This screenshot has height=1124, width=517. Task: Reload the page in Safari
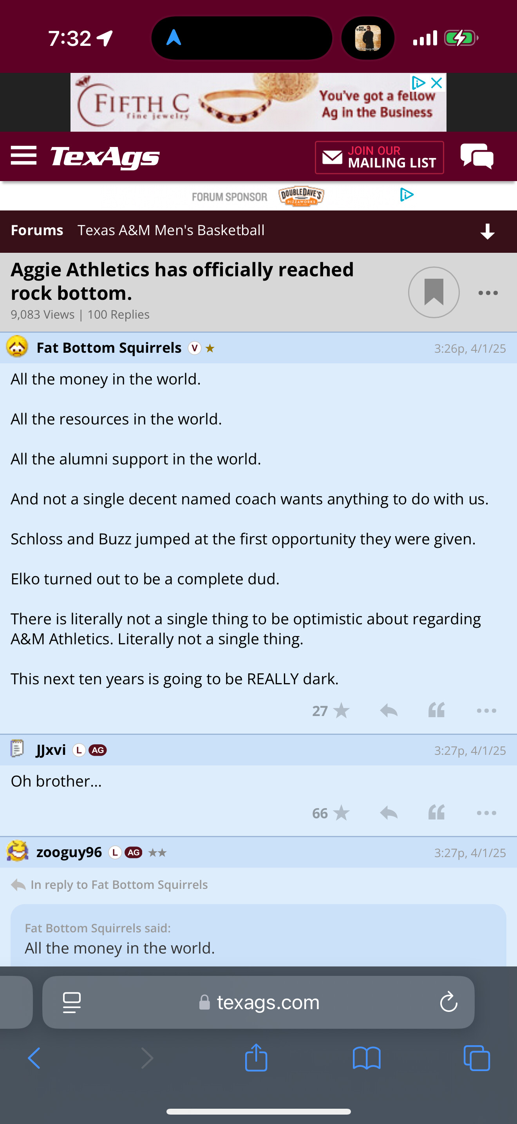(448, 1002)
